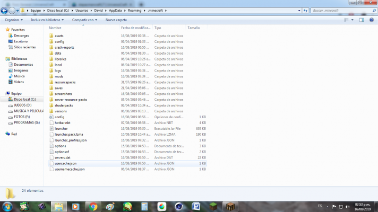Open Microsoft Word from the taskbar
The image size is (378, 212).
click(196, 207)
